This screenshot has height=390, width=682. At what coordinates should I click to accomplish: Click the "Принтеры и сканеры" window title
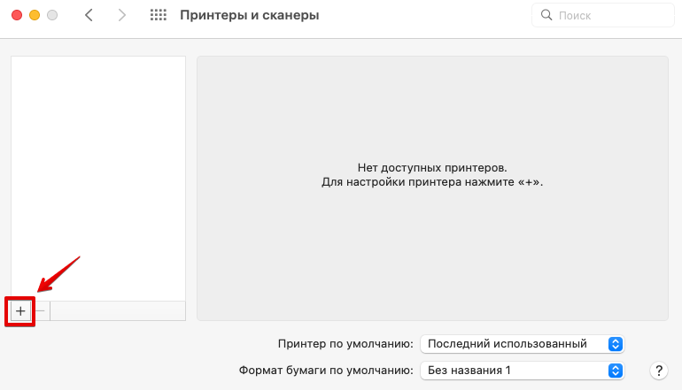pos(249,16)
